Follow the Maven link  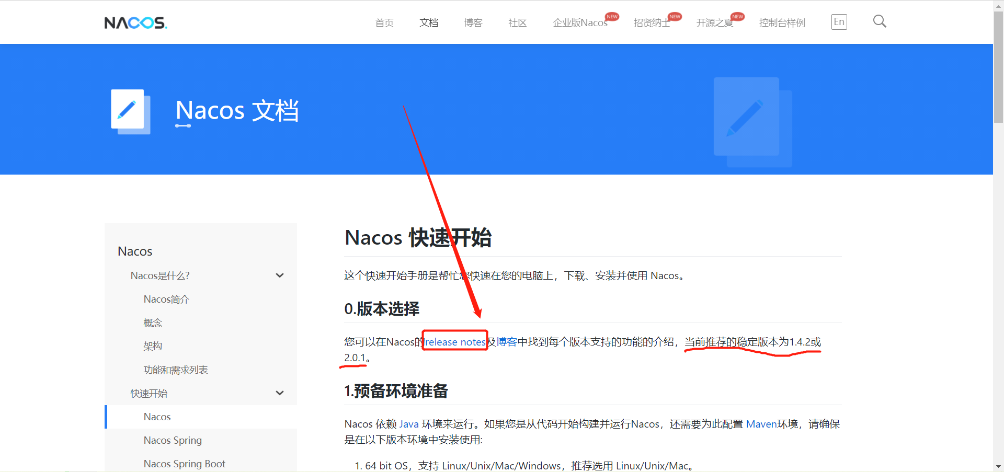click(761, 424)
